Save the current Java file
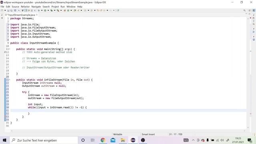This screenshot has width=256, height=144. (8, 10)
